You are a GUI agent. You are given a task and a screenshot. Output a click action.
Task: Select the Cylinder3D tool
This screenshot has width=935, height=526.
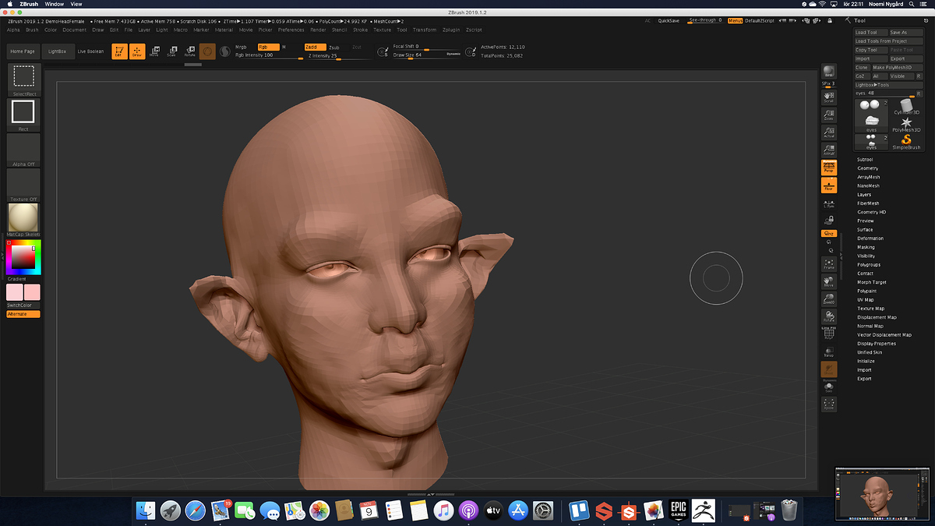click(906, 107)
